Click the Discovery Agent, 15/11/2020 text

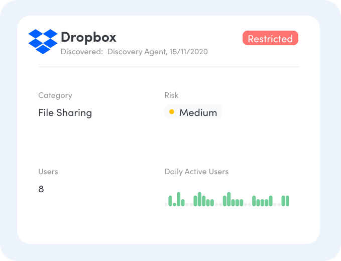point(158,52)
